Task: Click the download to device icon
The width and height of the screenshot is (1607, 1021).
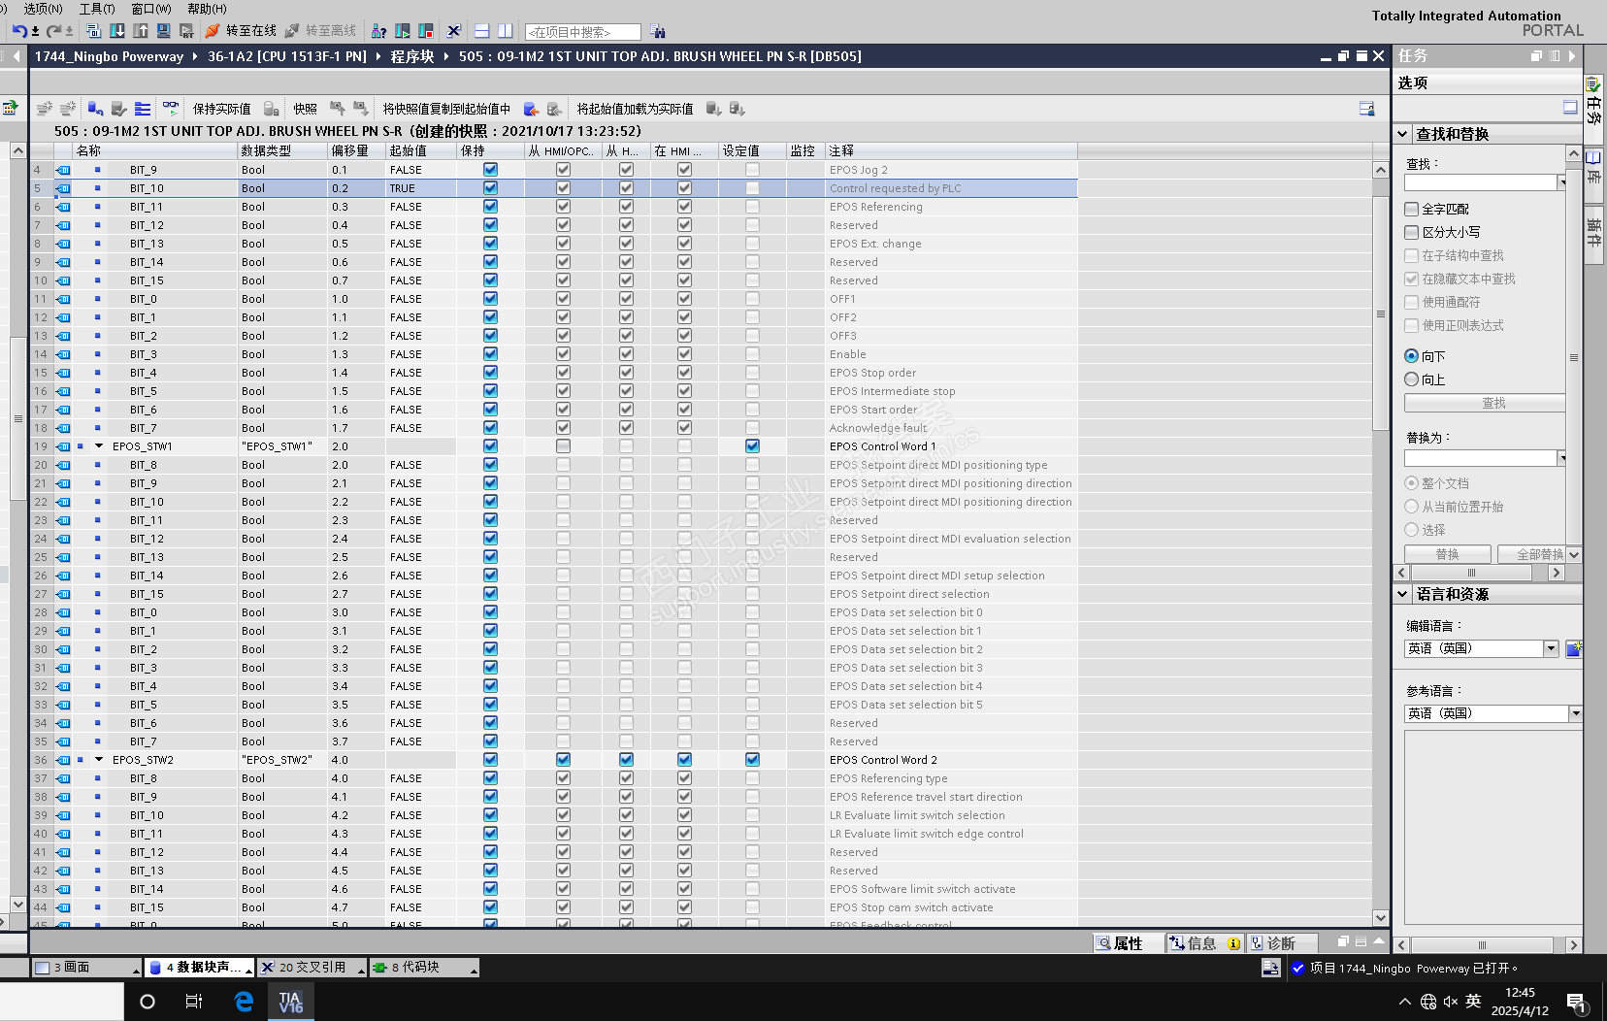Action: [x=117, y=31]
